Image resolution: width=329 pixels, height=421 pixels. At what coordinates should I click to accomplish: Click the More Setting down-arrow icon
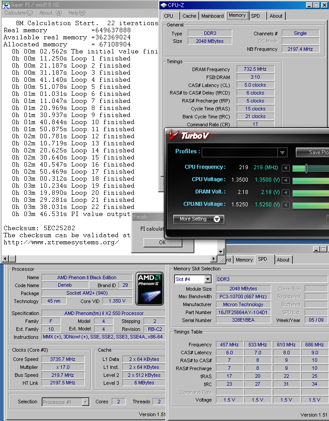pyautogui.click(x=217, y=219)
